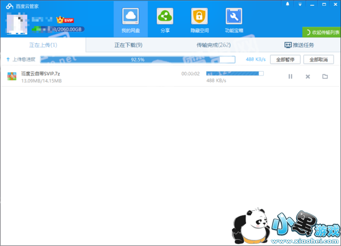Click the 488 KB/s speed under file progress bar
This screenshot has width=341, height=246.
point(216,81)
